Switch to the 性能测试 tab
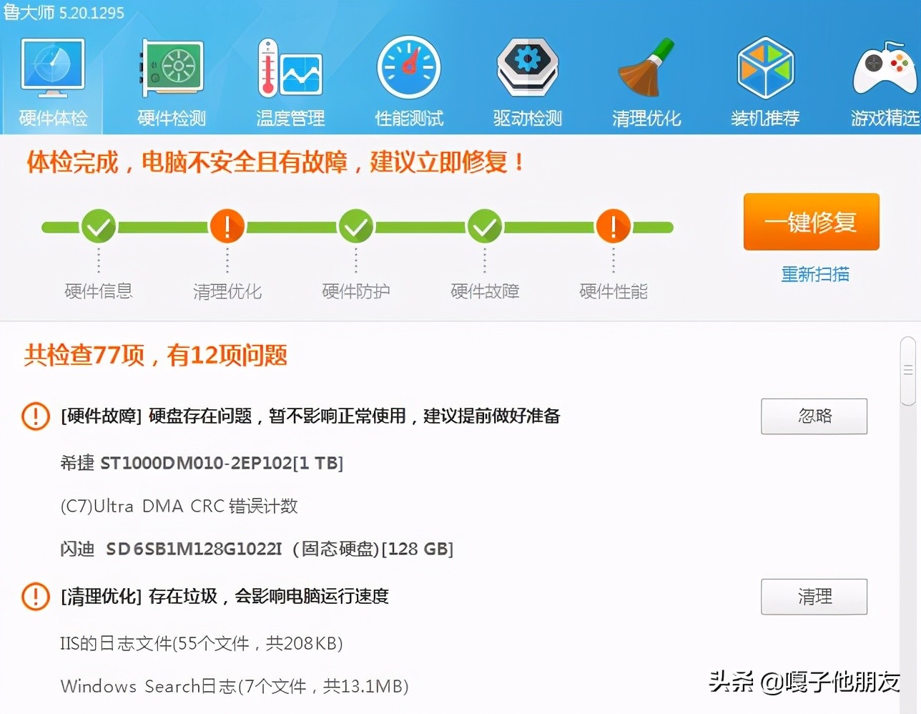This screenshot has height=714, width=921. click(408, 67)
